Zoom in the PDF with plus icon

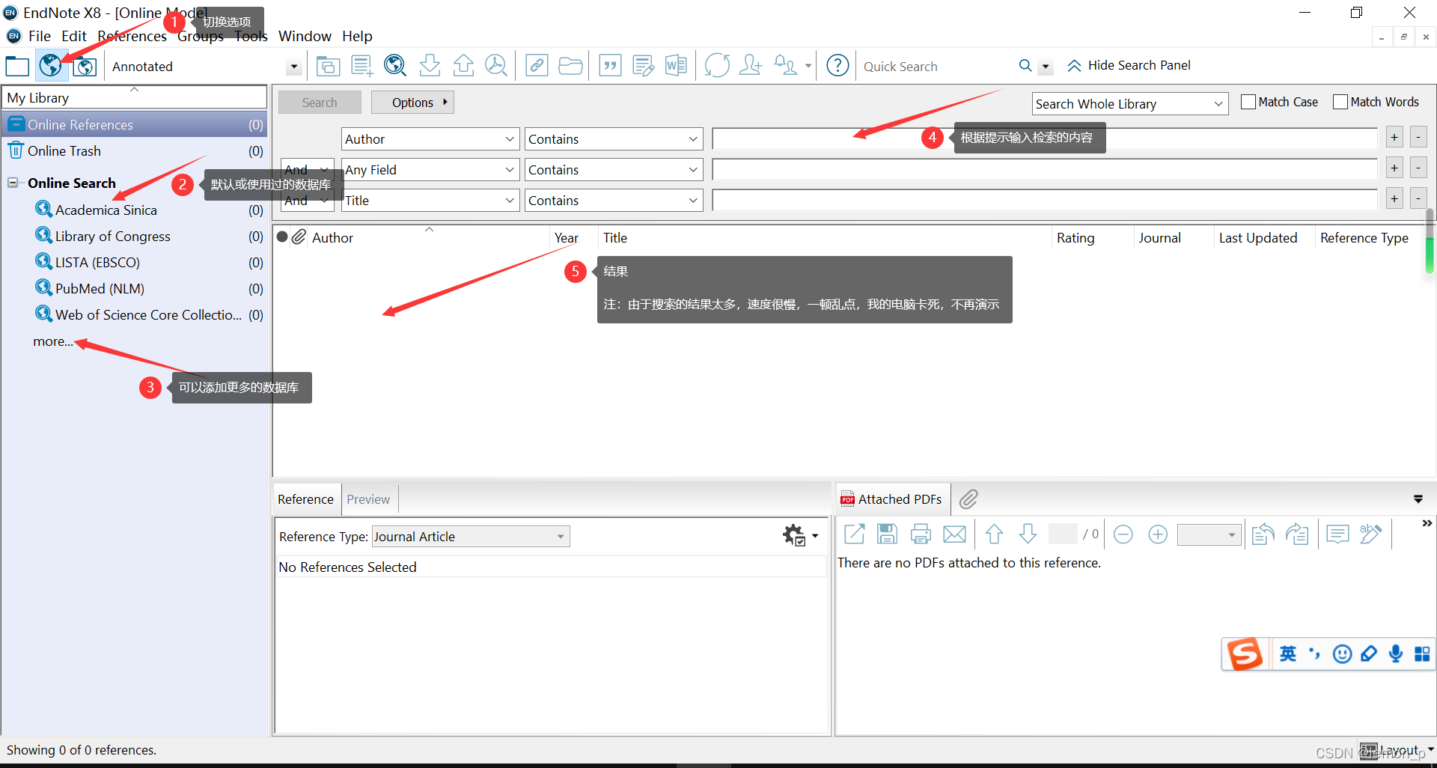[1158, 534]
